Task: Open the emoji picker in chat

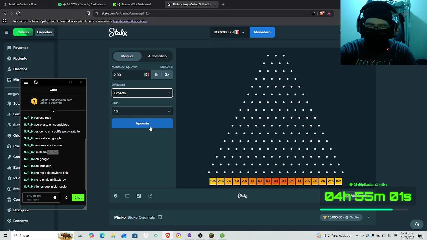Action: point(55,198)
